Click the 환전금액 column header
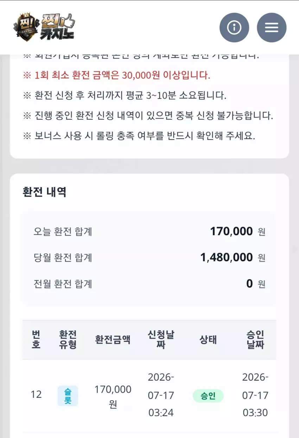 pos(113,340)
